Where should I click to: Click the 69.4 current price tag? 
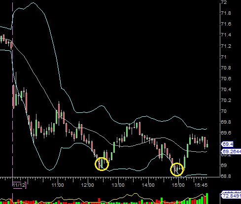click(227, 144)
